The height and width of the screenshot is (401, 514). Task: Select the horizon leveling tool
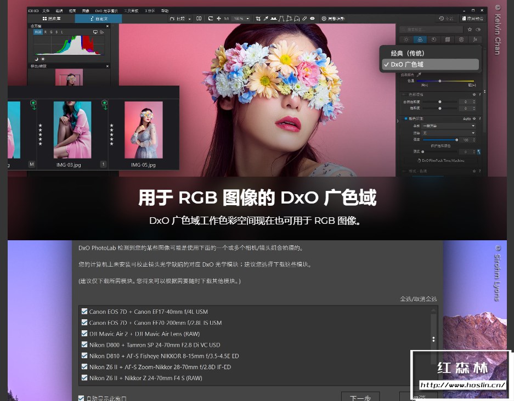tap(273, 19)
